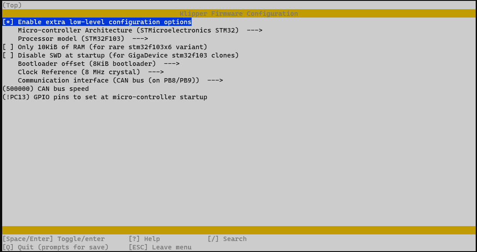Open Bootloader offset 8KiB submenu
The height and width of the screenshot is (252, 477).
(x=99, y=64)
